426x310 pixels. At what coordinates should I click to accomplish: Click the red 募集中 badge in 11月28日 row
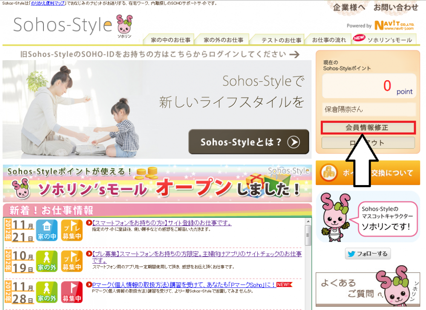(72, 292)
